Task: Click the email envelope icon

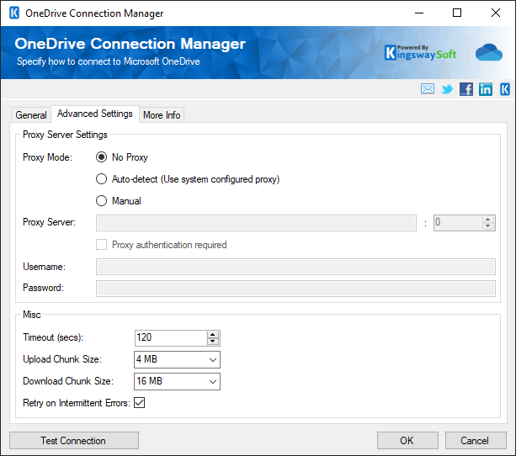Action: click(427, 89)
